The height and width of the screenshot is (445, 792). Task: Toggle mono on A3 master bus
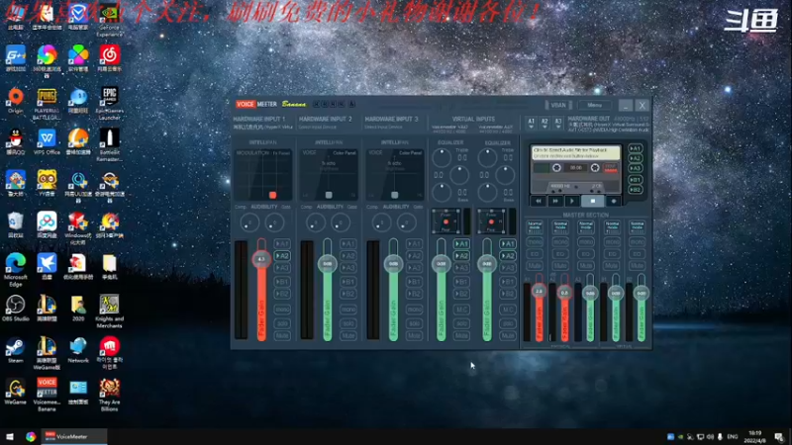(x=586, y=242)
